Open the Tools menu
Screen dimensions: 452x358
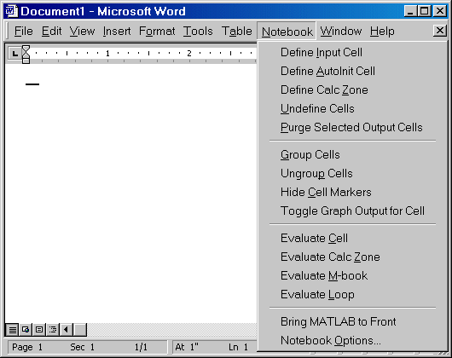[x=198, y=31]
